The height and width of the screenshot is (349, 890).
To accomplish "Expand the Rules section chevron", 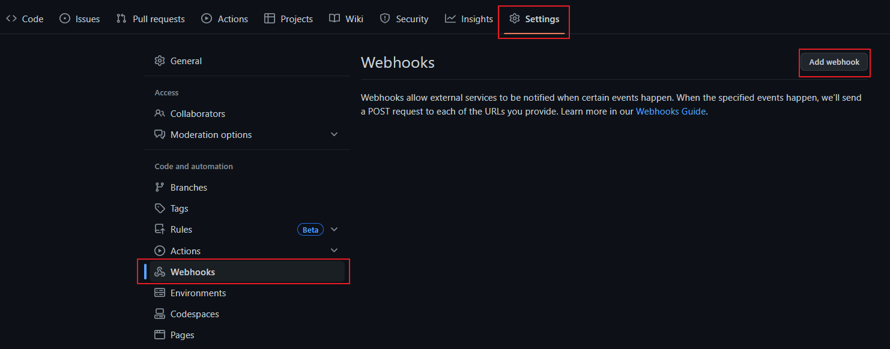I will [x=335, y=229].
